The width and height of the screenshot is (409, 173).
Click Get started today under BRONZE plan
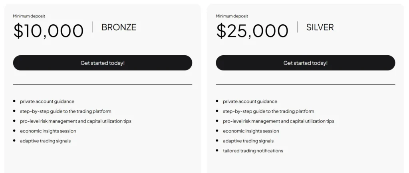103,63
